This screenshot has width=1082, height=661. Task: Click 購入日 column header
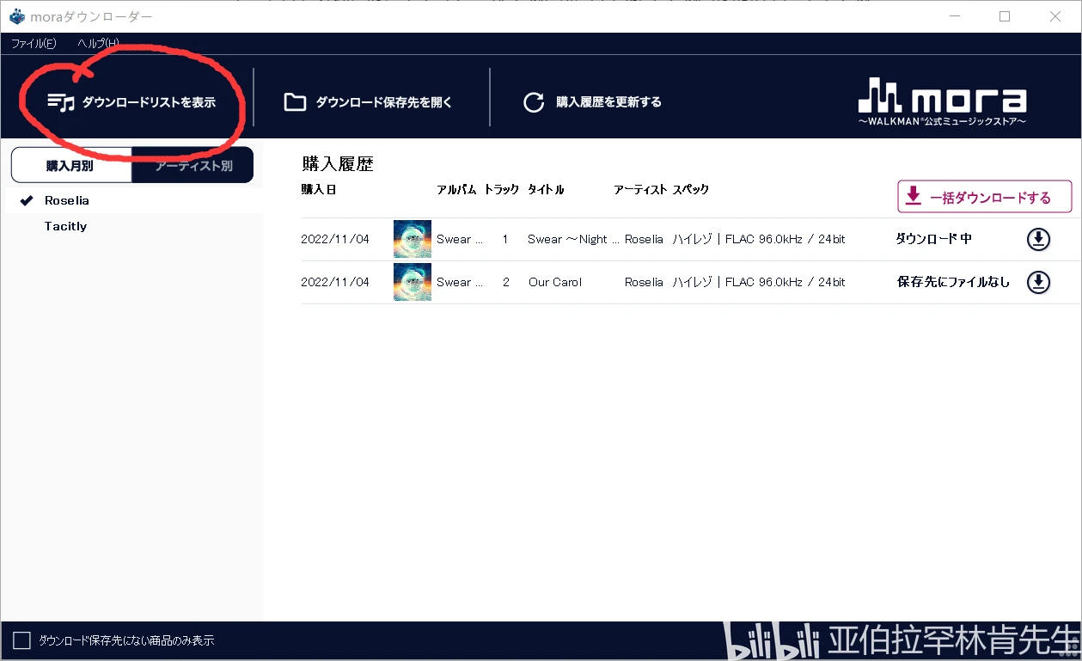coord(319,189)
